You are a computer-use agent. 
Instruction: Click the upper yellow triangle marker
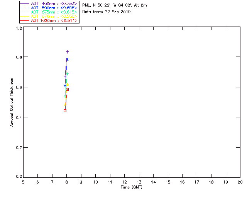pyautogui.click(x=67, y=85)
